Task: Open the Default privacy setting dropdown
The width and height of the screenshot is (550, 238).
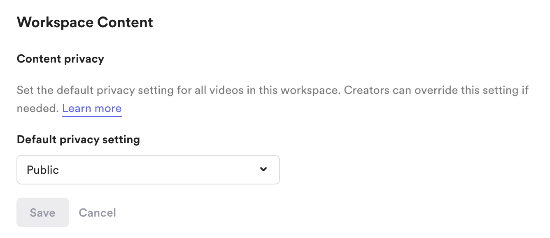Action: tap(148, 170)
